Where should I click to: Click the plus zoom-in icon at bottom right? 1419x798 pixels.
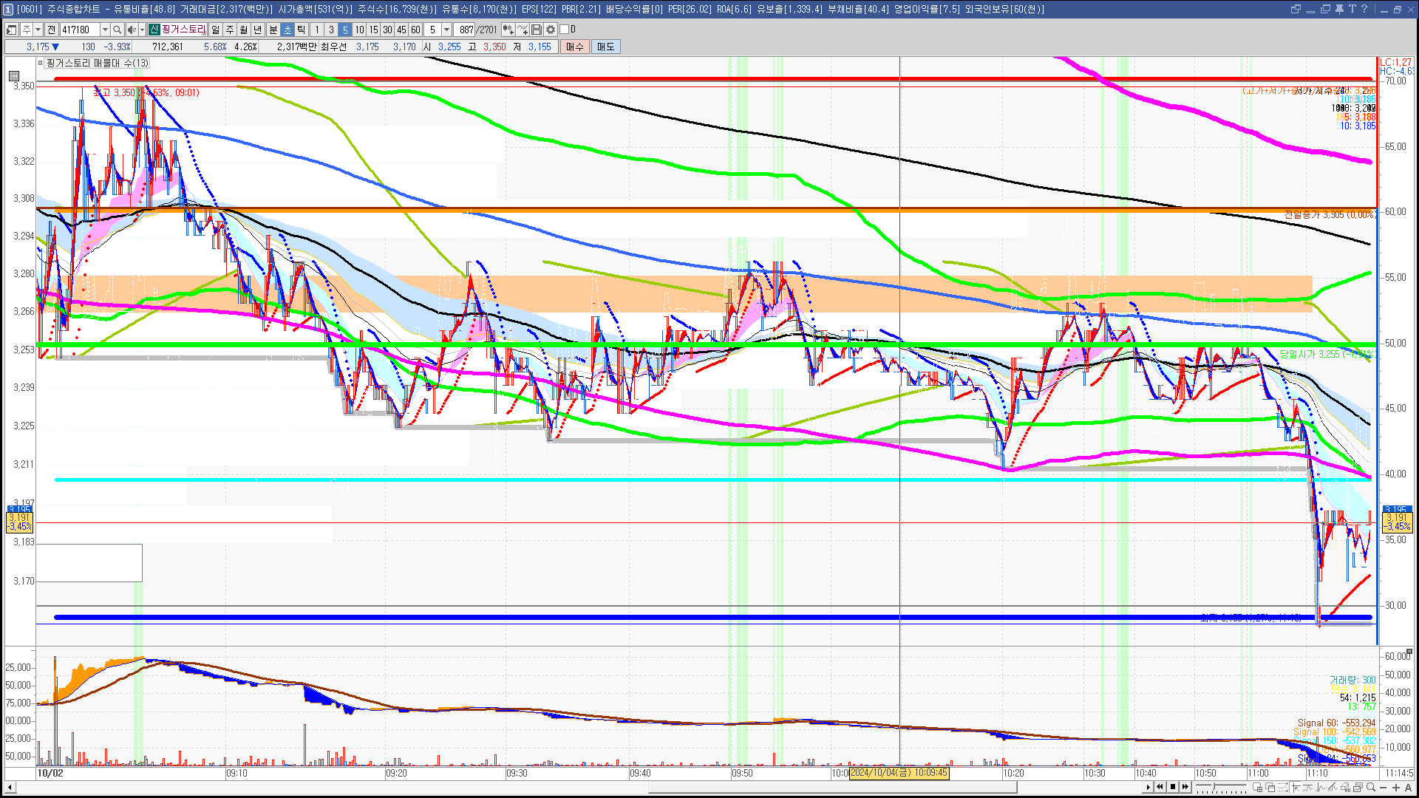point(1396,787)
